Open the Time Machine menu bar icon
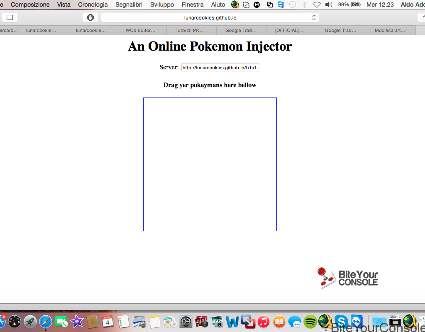The height and width of the screenshot is (332, 425). pos(292,5)
